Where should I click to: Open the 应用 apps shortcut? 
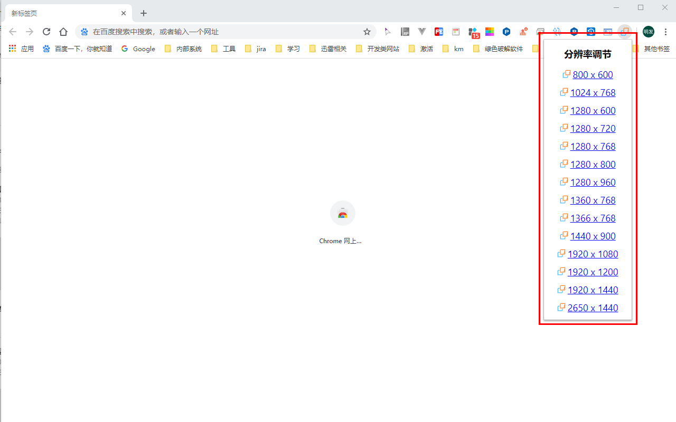[x=22, y=49]
